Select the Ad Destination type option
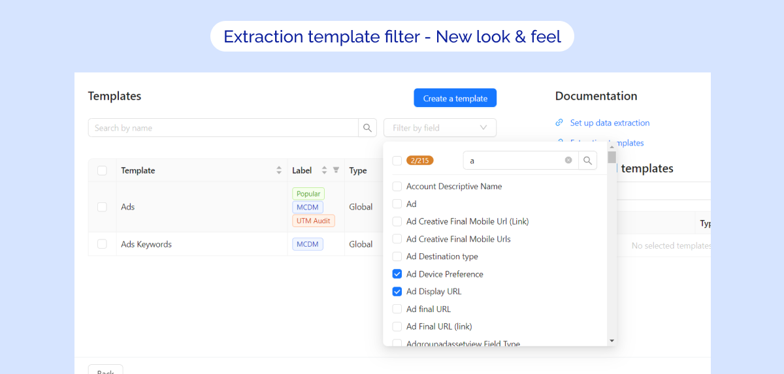Screen dimensions: 784x374 click(442, 257)
